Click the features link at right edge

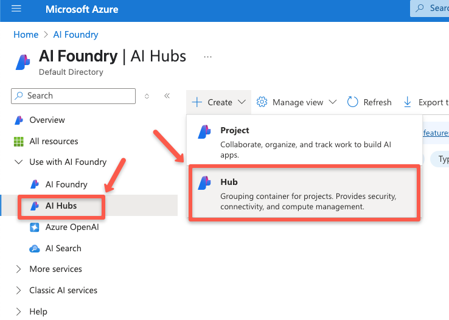pos(436,133)
